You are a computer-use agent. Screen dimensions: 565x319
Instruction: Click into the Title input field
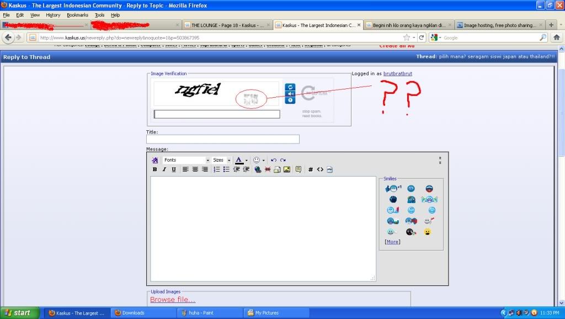[x=223, y=139]
